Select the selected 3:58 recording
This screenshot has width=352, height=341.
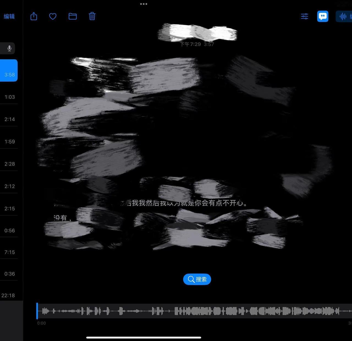click(9, 70)
